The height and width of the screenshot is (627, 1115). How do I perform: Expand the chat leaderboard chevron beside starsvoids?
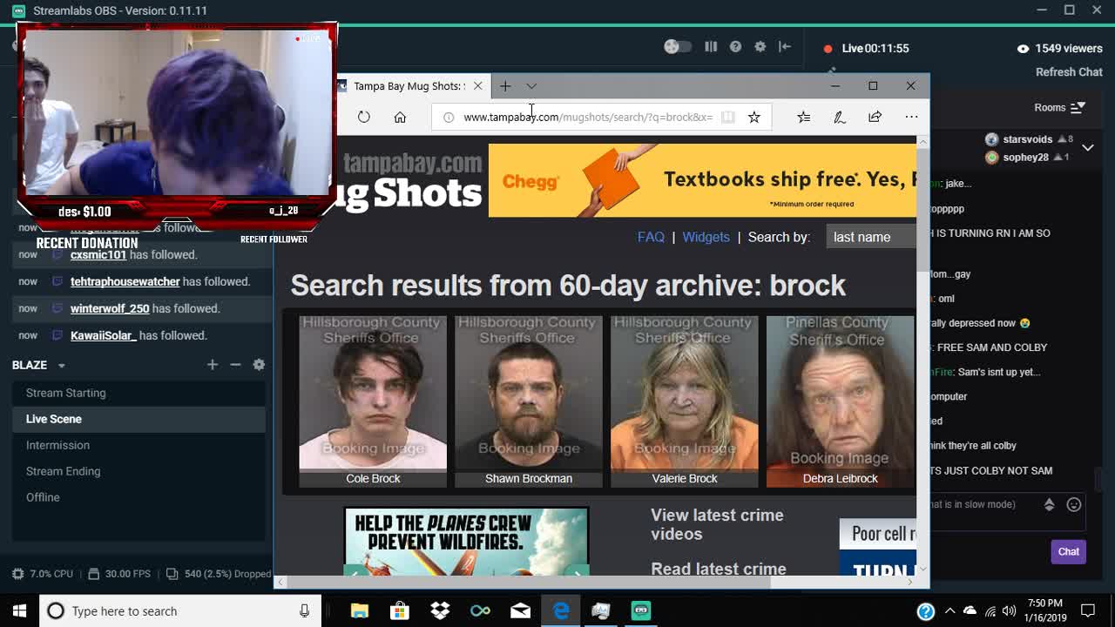click(x=1088, y=148)
